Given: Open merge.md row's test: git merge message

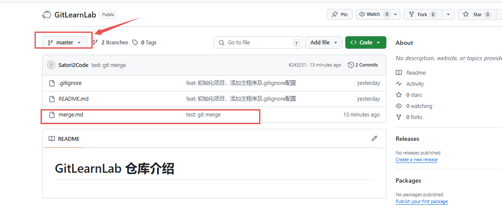Looking at the screenshot, I should (203, 114).
